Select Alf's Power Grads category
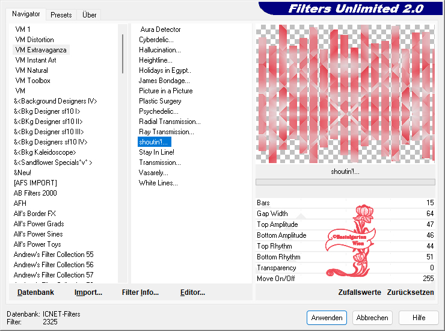 tap(38, 224)
